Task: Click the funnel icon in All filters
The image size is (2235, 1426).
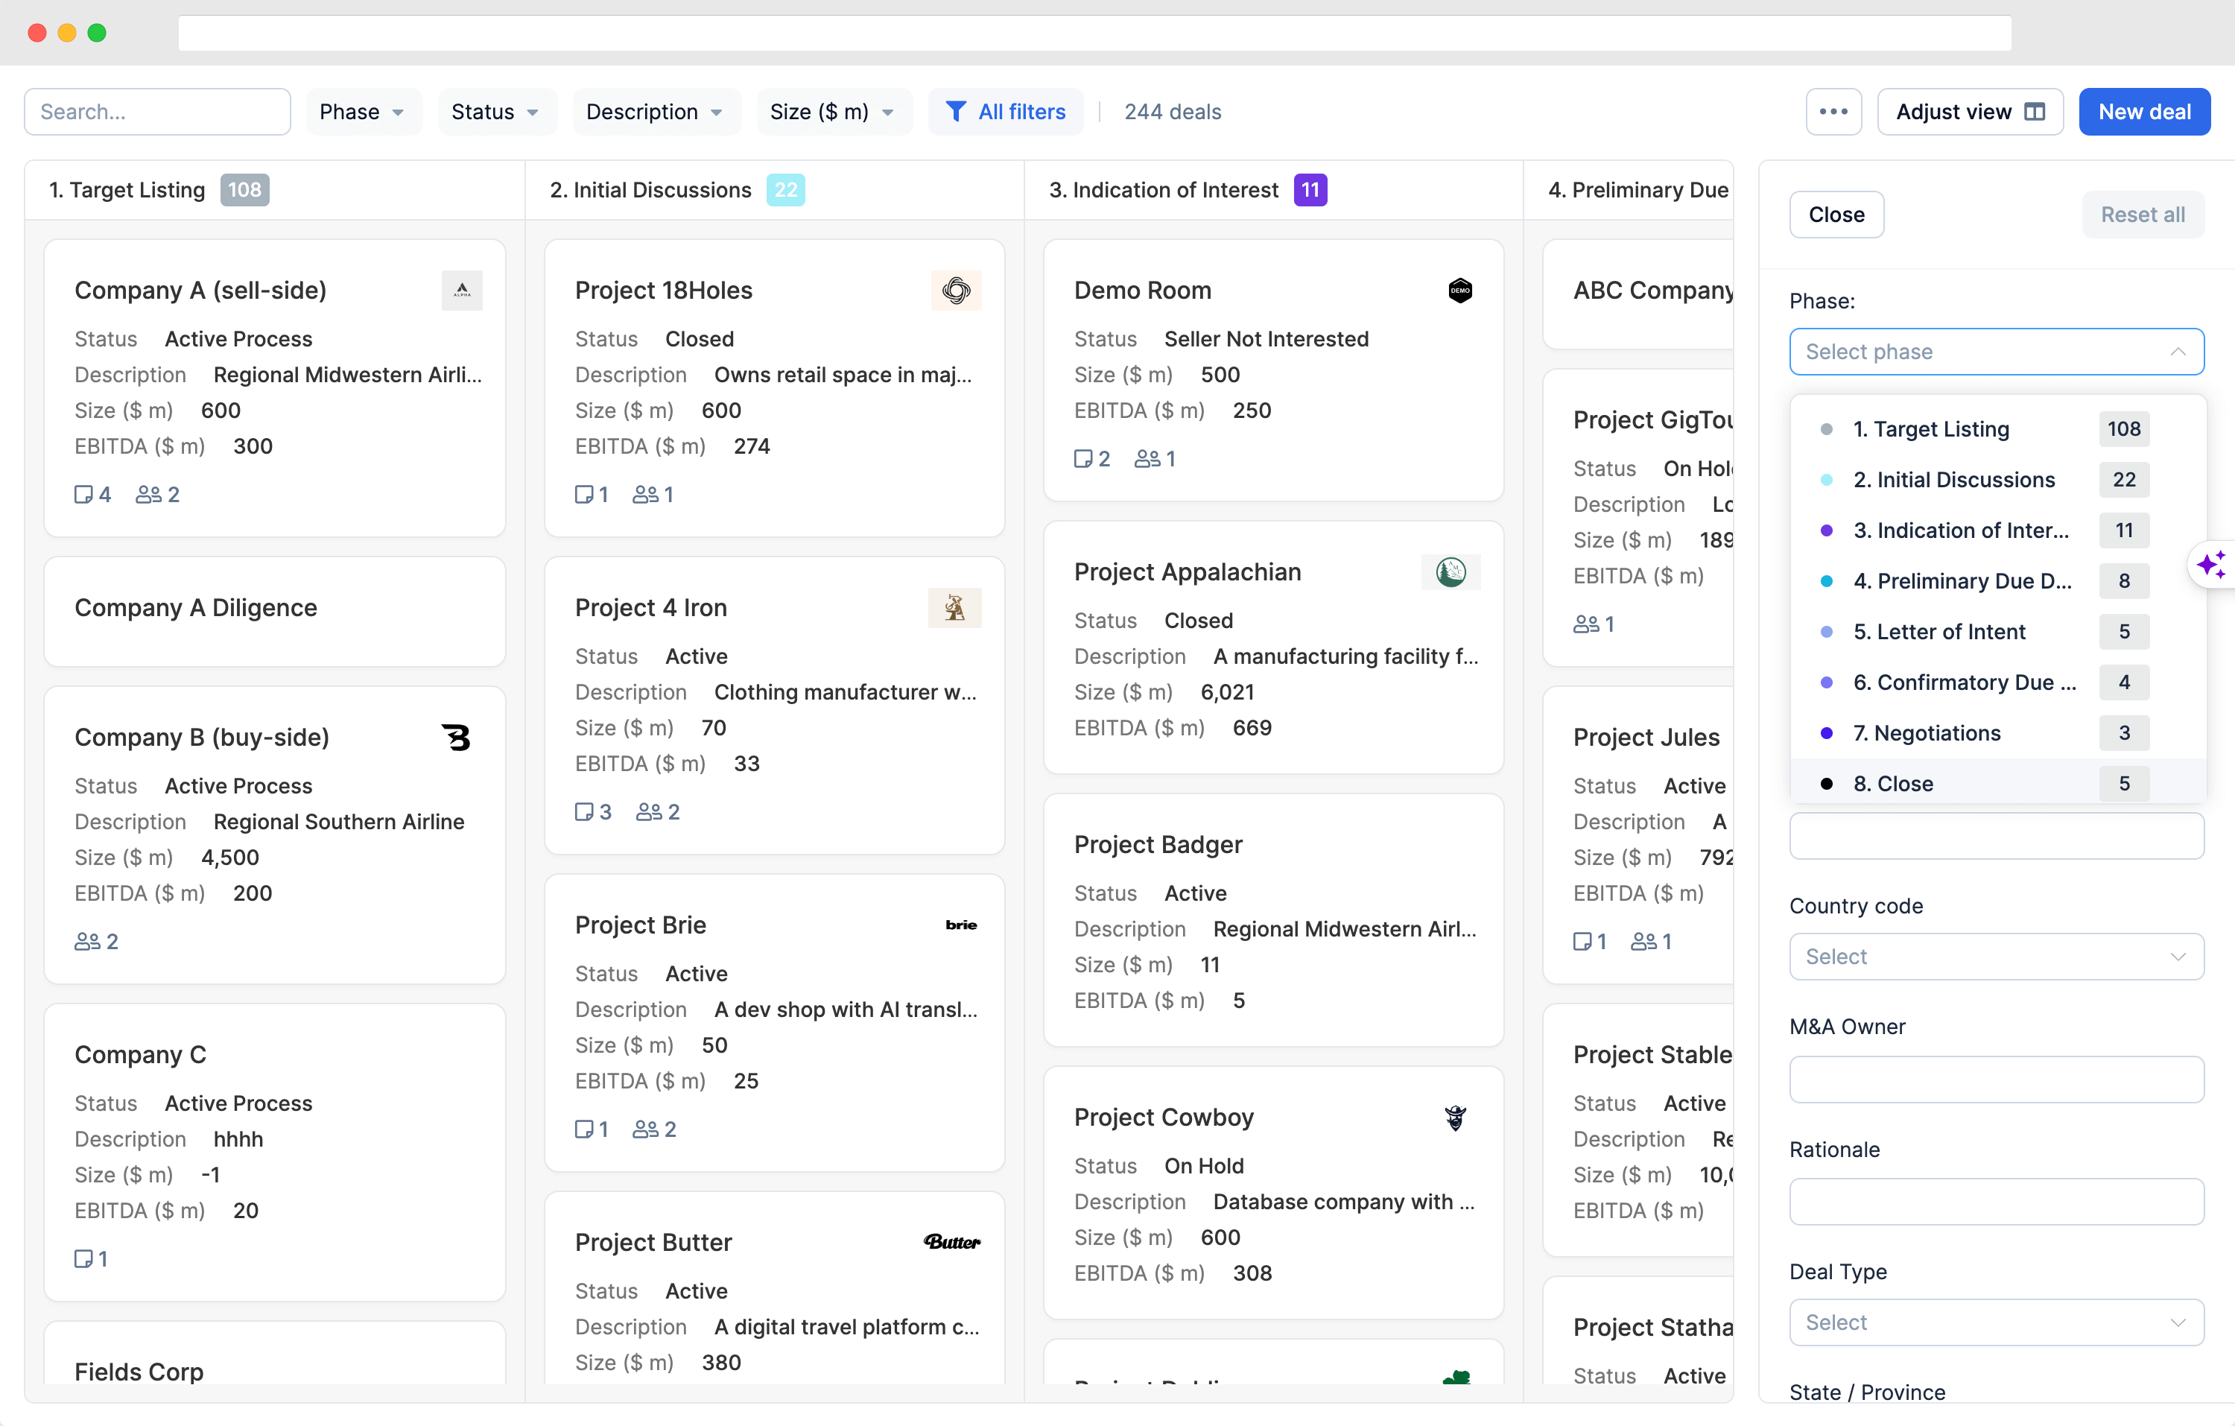Action: pyautogui.click(x=957, y=112)
